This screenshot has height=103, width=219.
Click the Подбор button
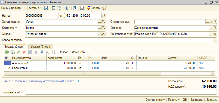64,52
